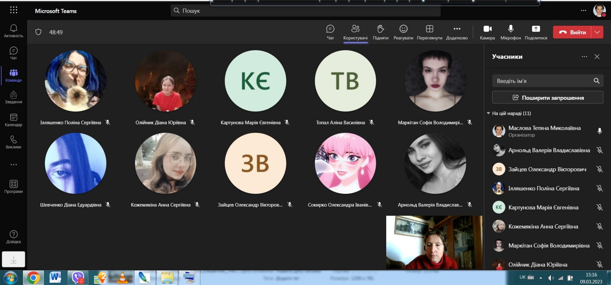The width and height of the screenshot is (611, 285).
Task: Expand the dropdown arrow next to Вийти
Action: pos(597,32)
